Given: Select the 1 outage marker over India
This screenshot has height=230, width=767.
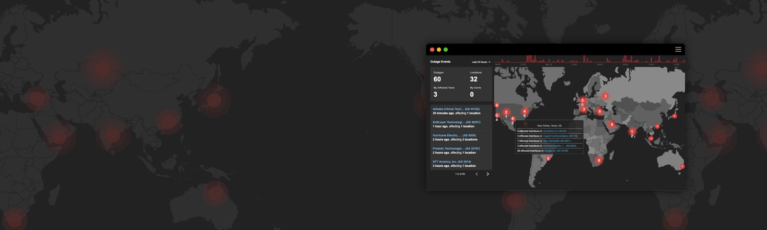Looking at the screenshot, I should (632, 132).
